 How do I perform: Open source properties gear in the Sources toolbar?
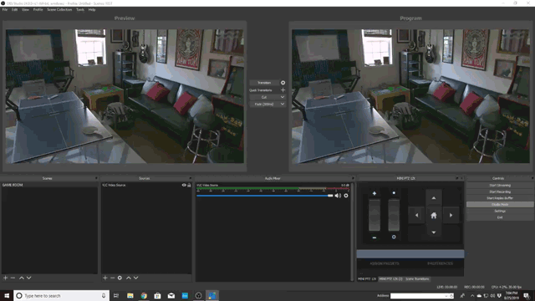[x=120, y=278]
